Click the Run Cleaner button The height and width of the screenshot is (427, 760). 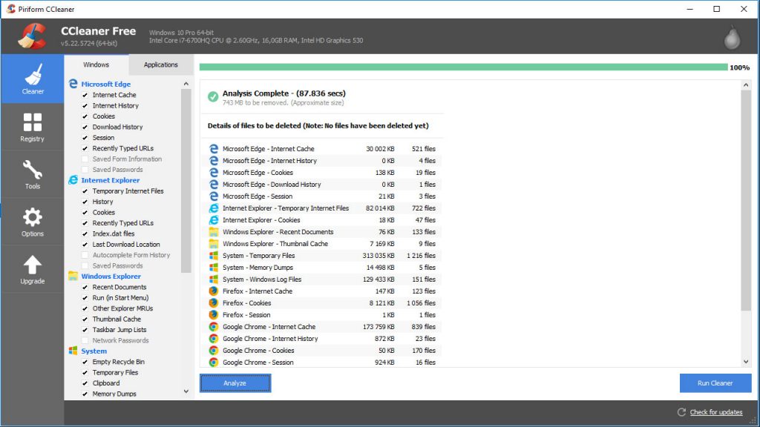pos(715,383)
